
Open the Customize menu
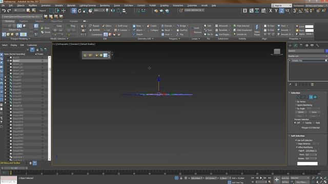192,6
